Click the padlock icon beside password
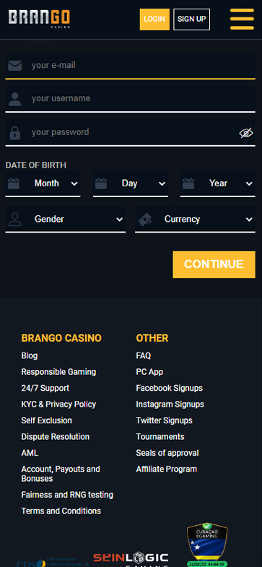 pos(15,132)
